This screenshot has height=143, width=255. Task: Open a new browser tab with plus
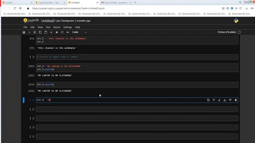(135, 2)
